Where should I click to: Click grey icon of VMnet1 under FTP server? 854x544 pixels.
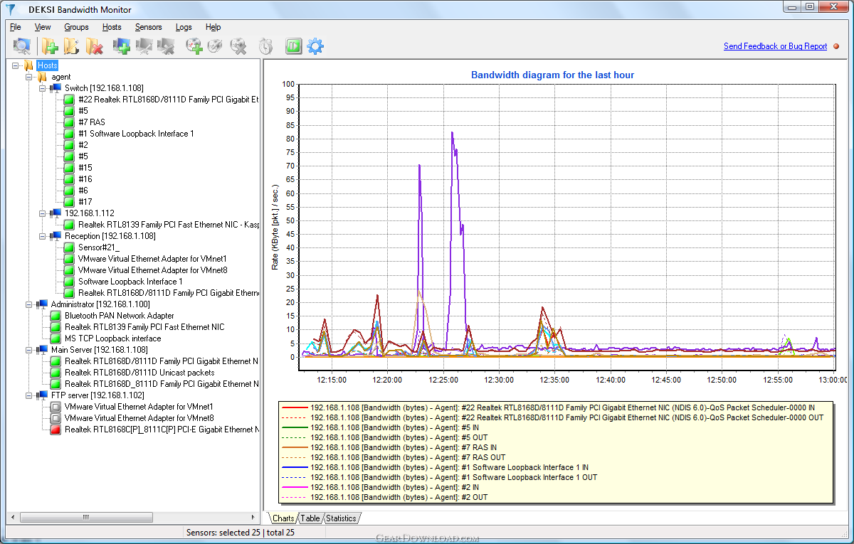56,407
